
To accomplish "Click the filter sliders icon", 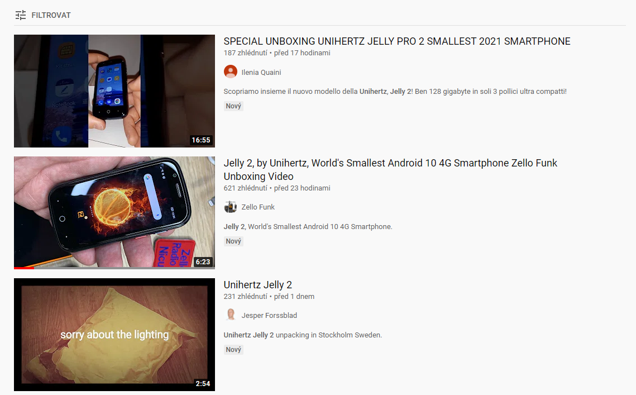I will [x=21, y=16].
